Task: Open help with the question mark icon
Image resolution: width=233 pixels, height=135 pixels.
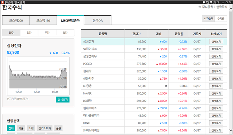Action: [218, 2]
